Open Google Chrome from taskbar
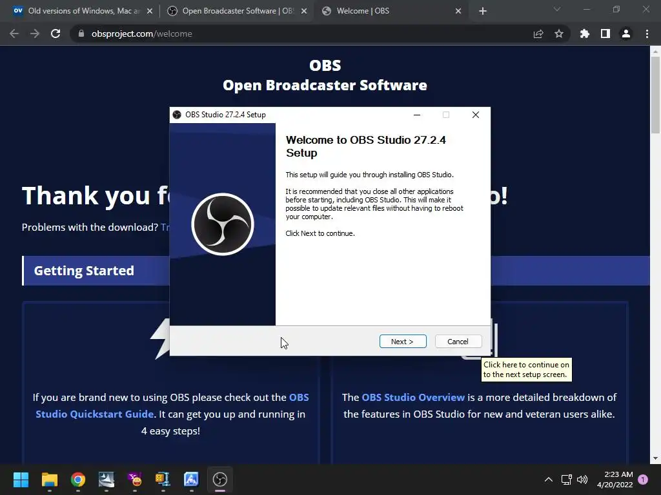Screen dimensions: 661x495 (x=78, y=480)
